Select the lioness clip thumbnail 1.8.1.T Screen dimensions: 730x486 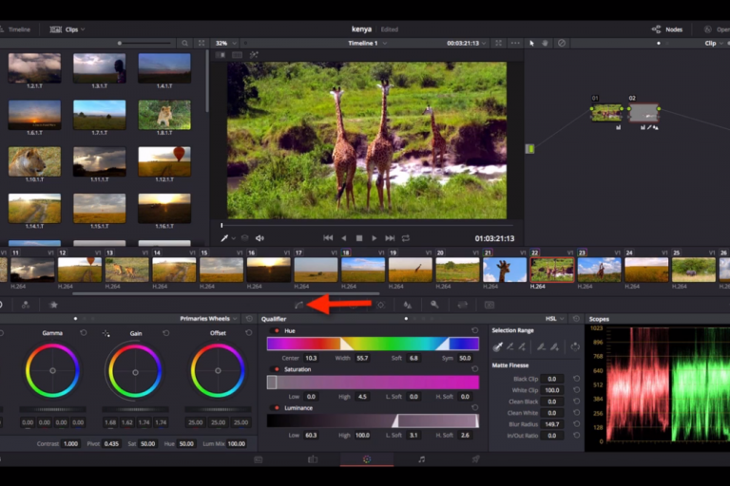pos(164,115)
